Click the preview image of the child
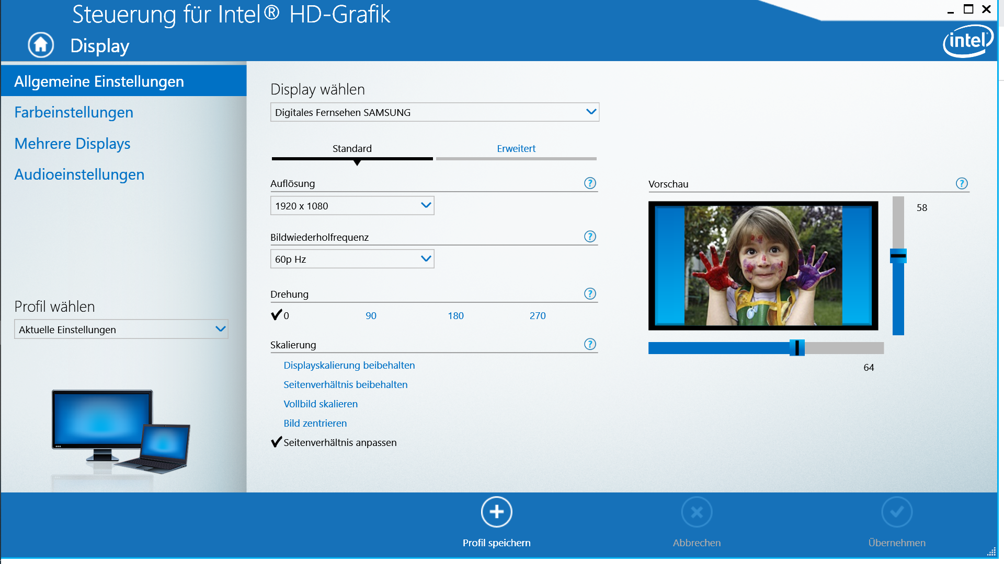 763,265
